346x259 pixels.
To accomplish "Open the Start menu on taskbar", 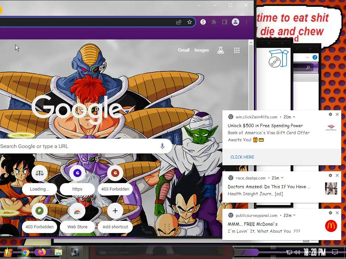I will [x=7, y=252].
